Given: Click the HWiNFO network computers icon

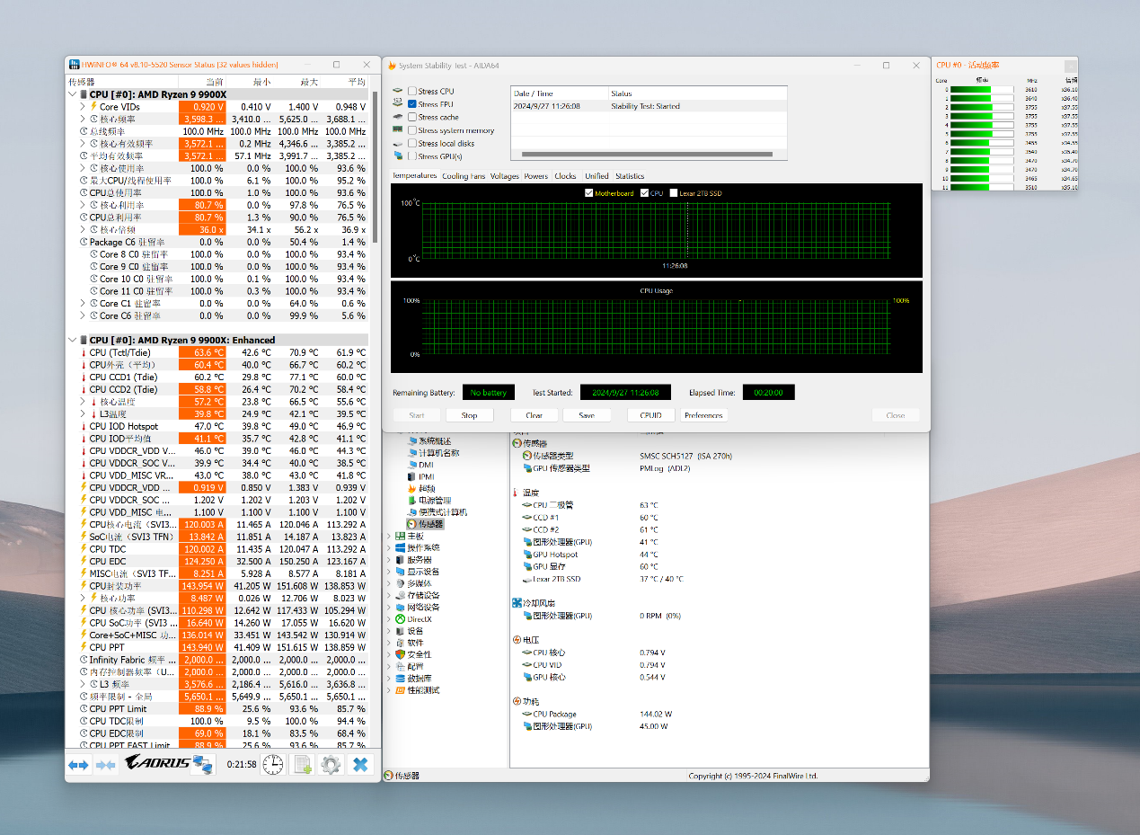Looking at the screenshot, I should tap(204, 764).
